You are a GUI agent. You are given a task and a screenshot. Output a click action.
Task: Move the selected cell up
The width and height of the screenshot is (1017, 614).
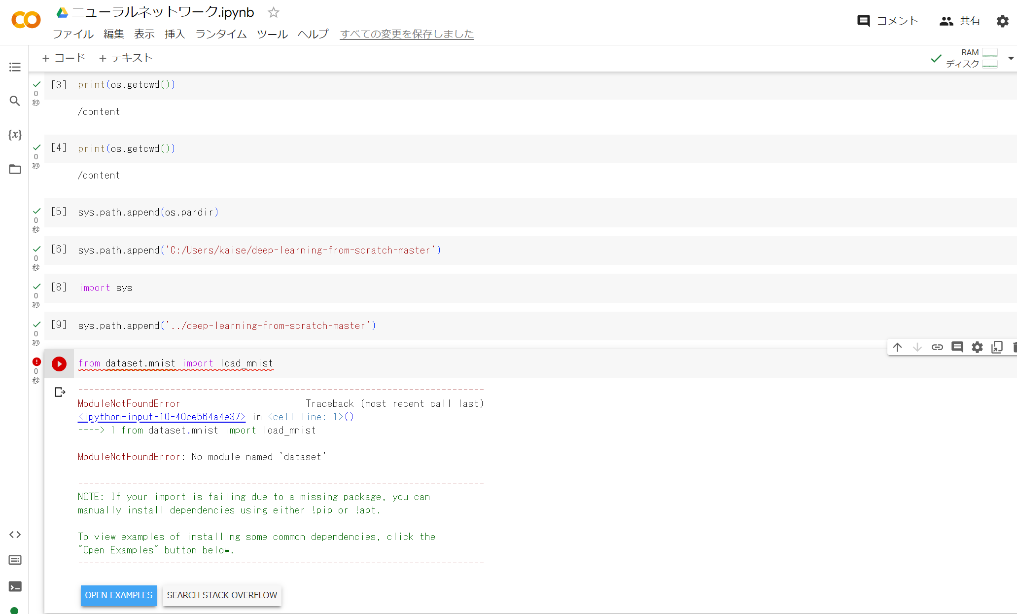pyautogui.click(x=897, y=347)
